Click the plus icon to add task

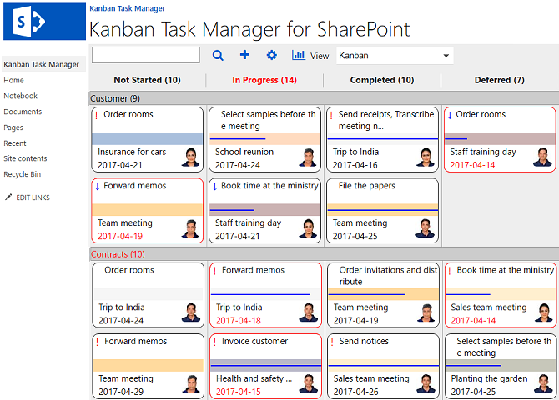(x=244, y=55)
